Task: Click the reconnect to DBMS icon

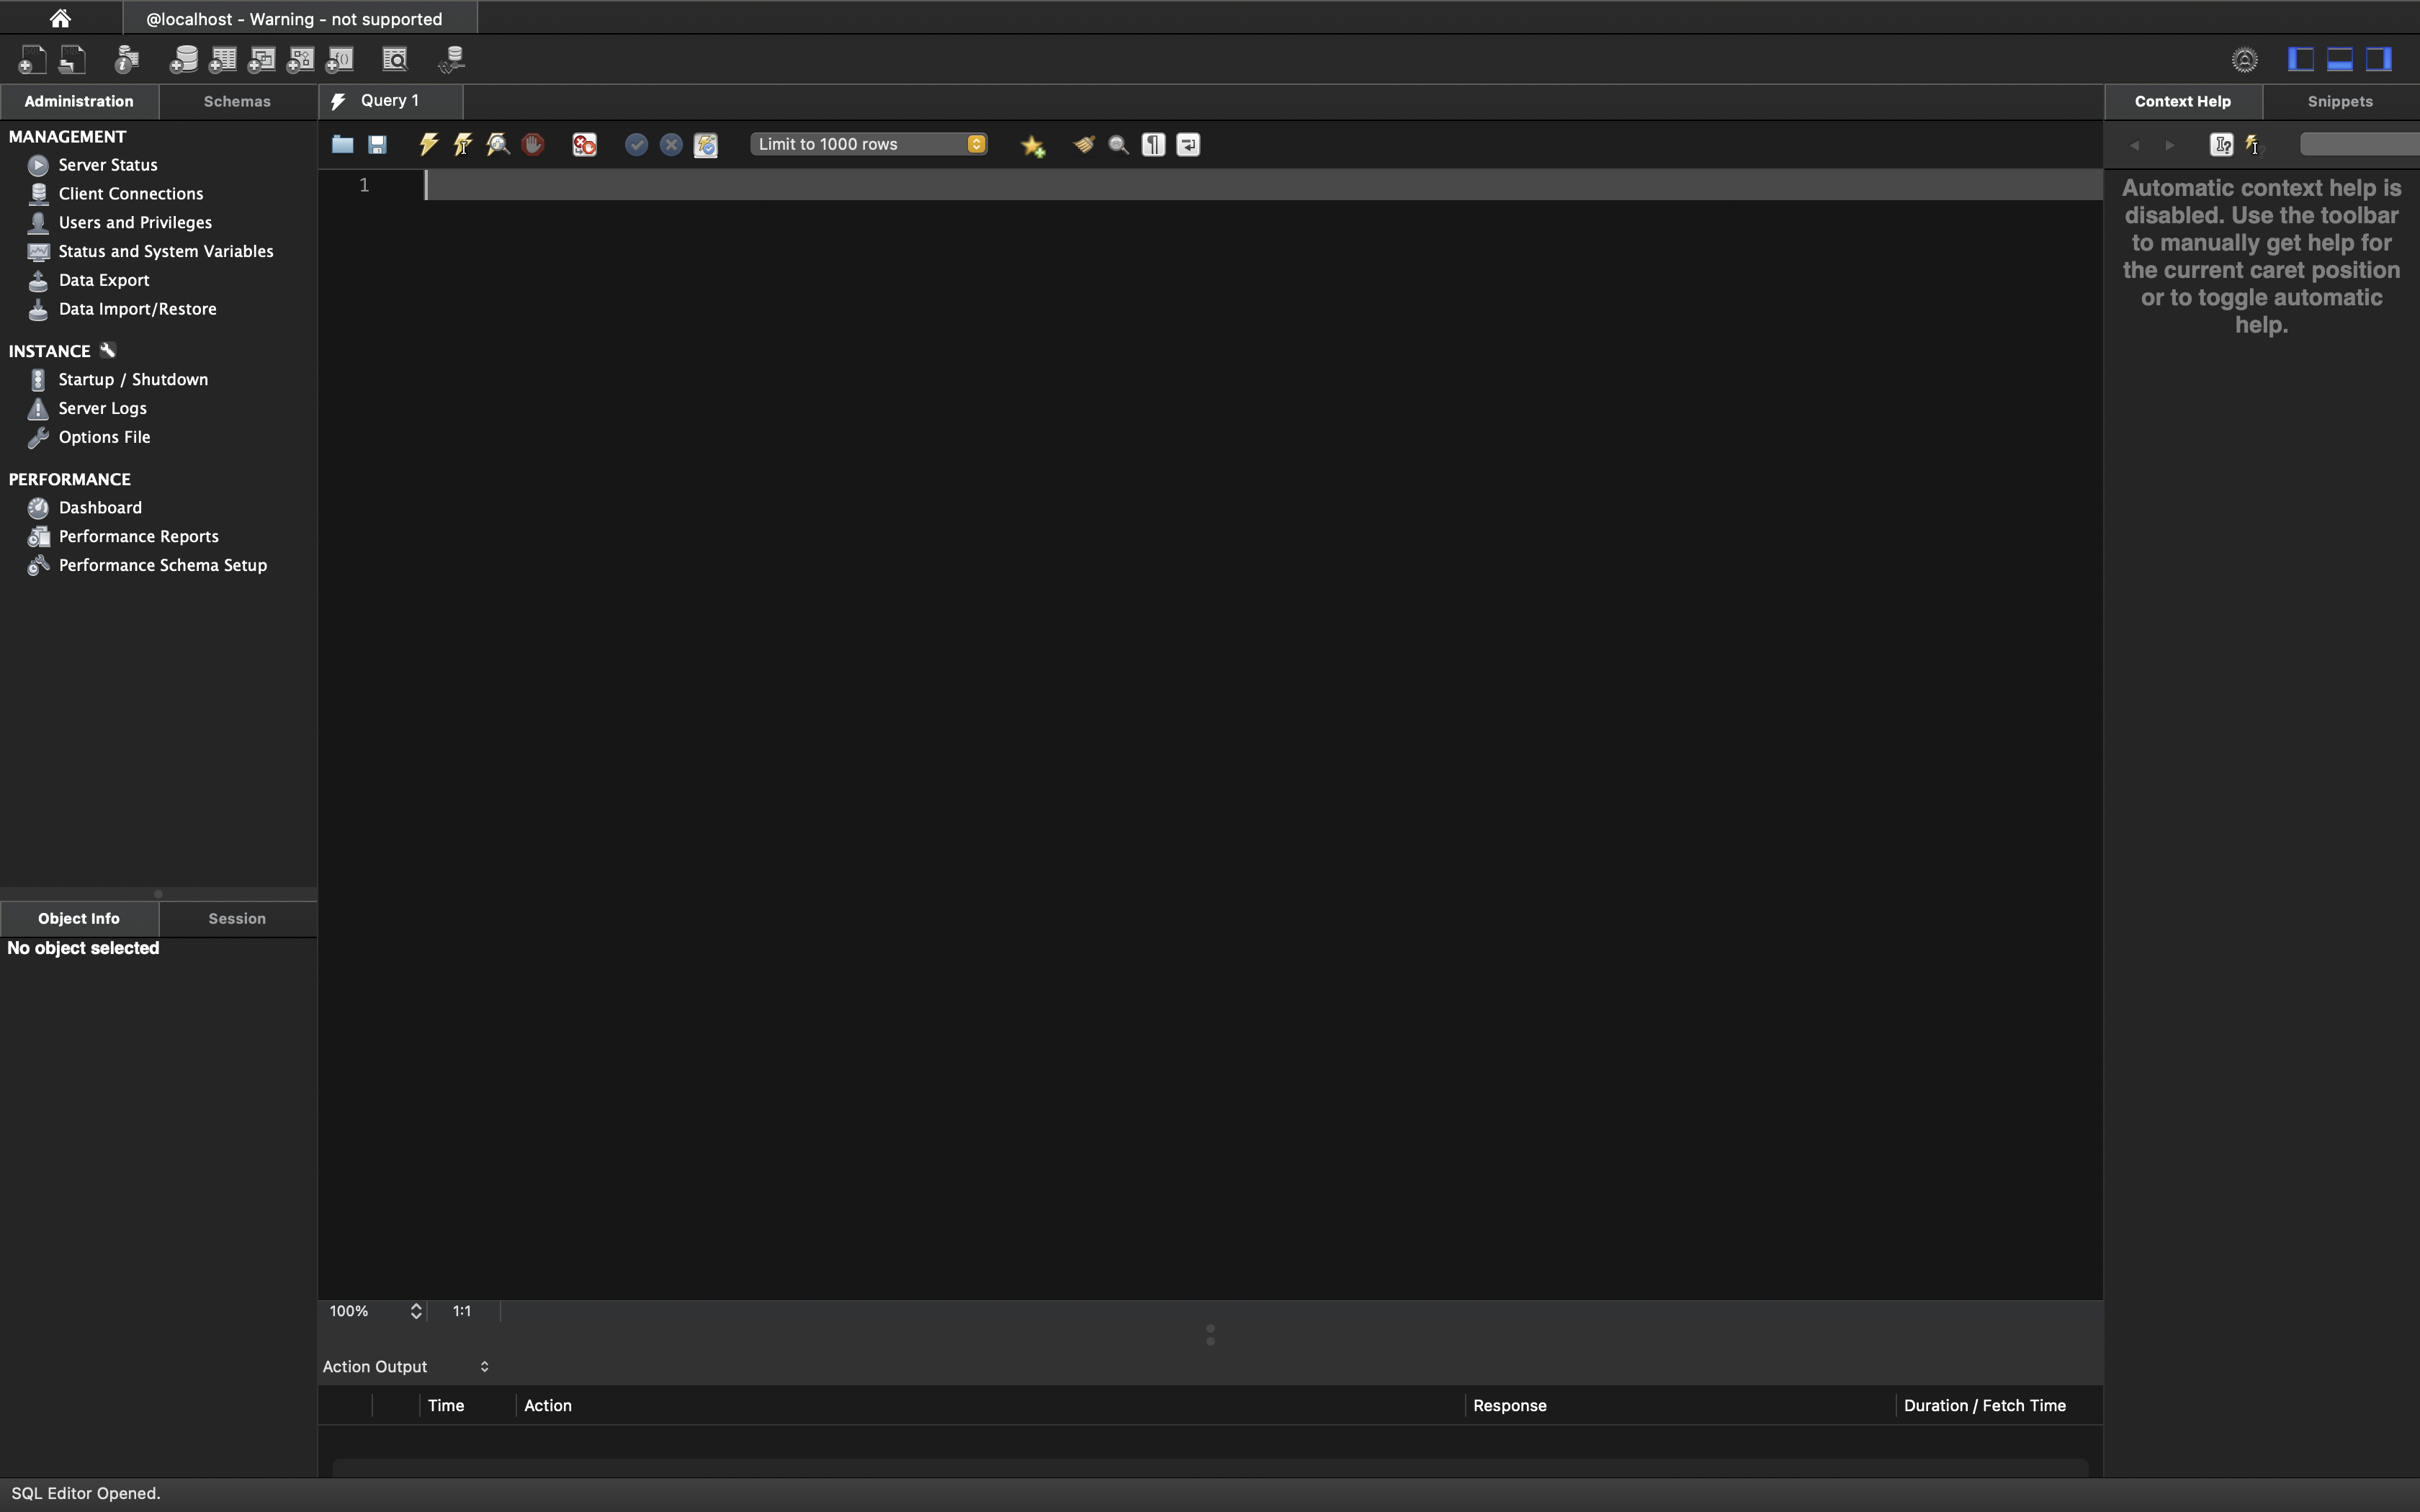Action: [451, 60]
